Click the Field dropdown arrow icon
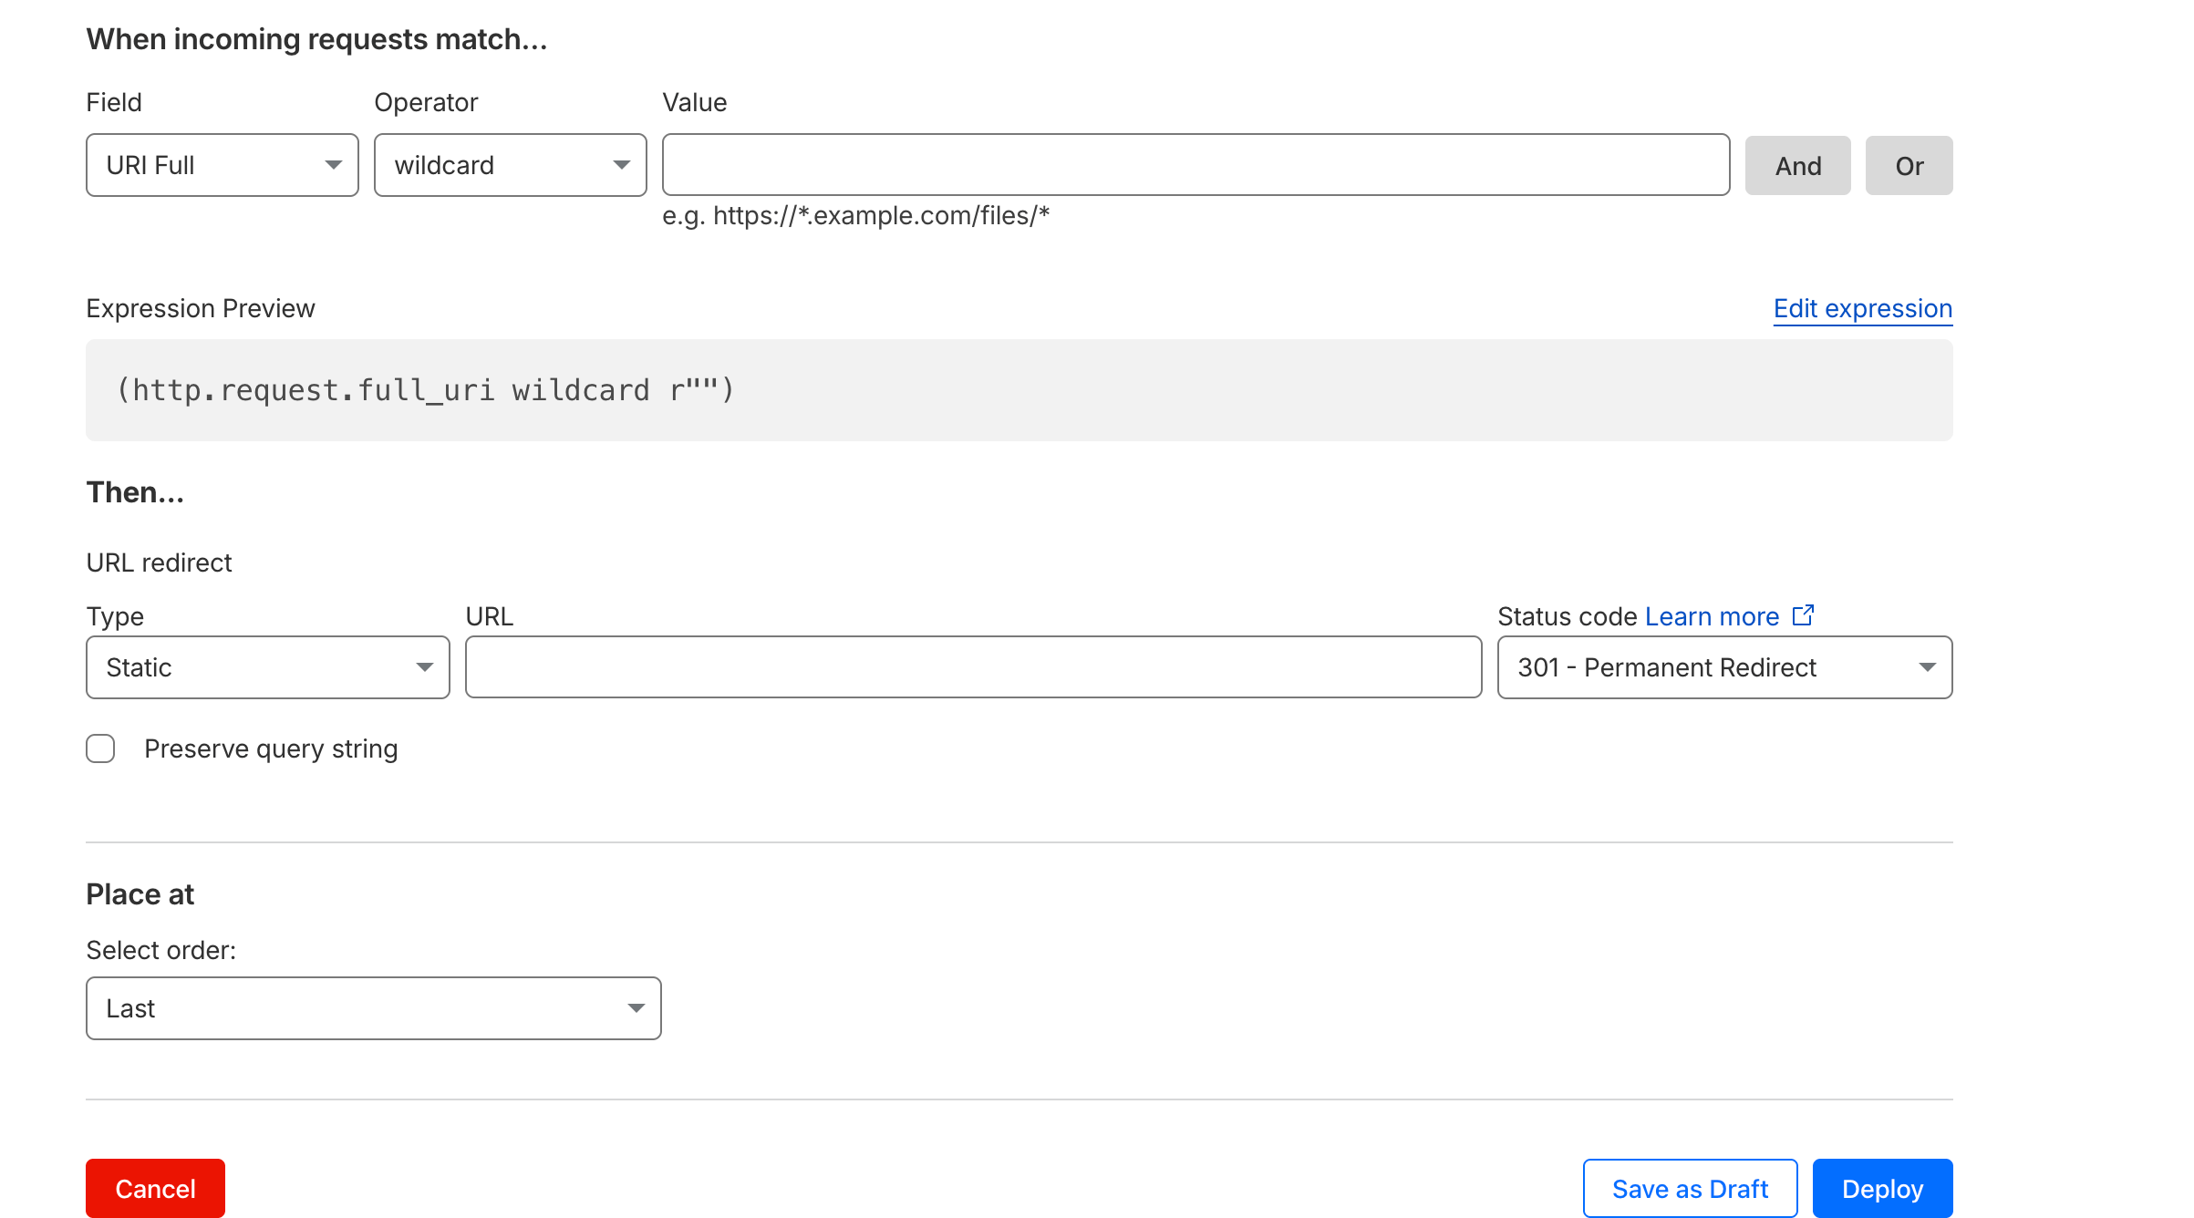 pos(334,165)
